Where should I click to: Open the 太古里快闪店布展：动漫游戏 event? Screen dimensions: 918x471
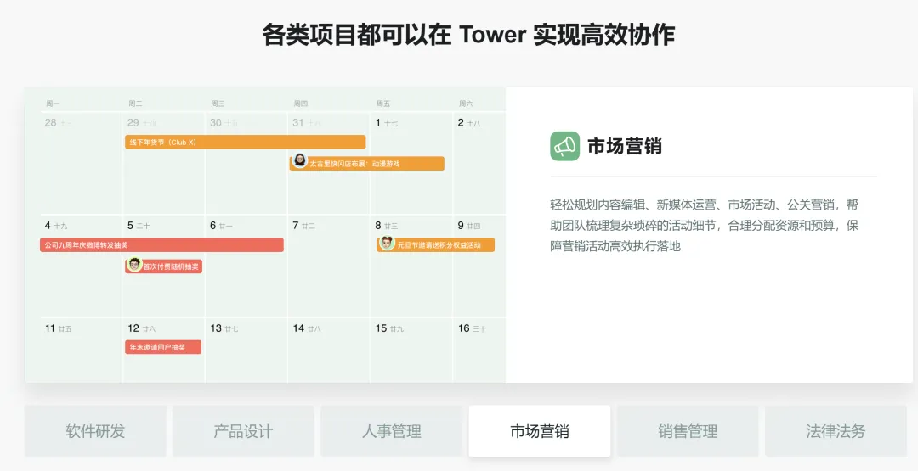[367, 163]
